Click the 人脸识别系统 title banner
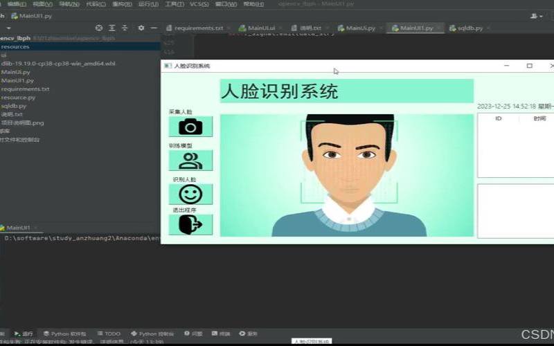554x346 pixels. click(x=347, y=91)
